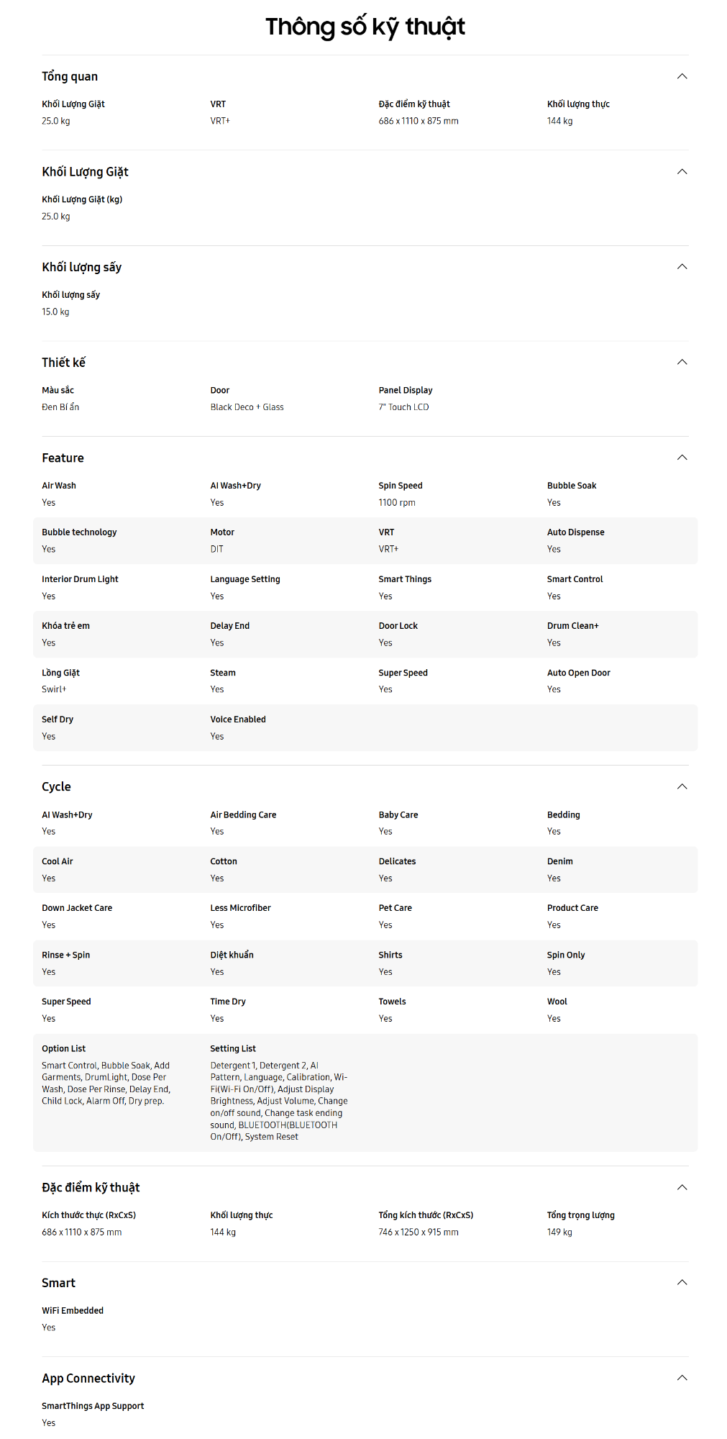Click the Option List spec label

tap(63, 1049)
